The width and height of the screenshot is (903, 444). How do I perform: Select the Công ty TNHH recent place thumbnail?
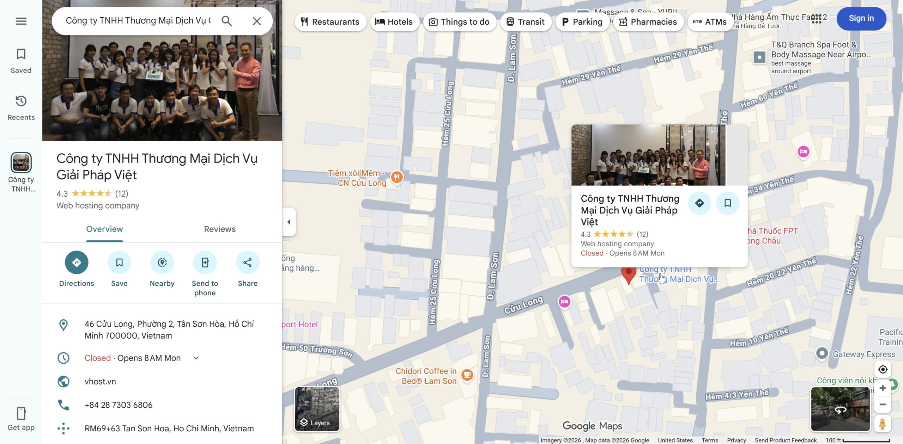click(x=21, y=162)
